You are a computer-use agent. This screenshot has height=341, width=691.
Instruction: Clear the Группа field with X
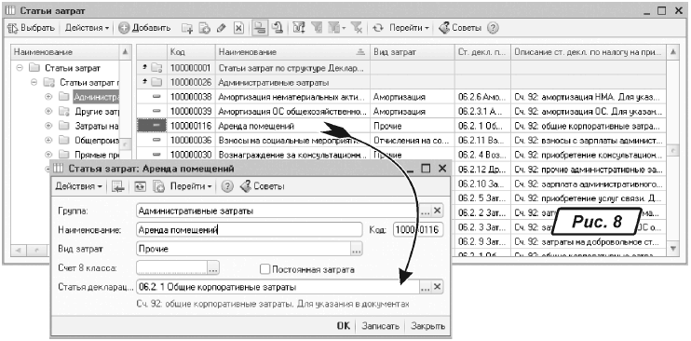pyautogui.click(x=437, y=211)
